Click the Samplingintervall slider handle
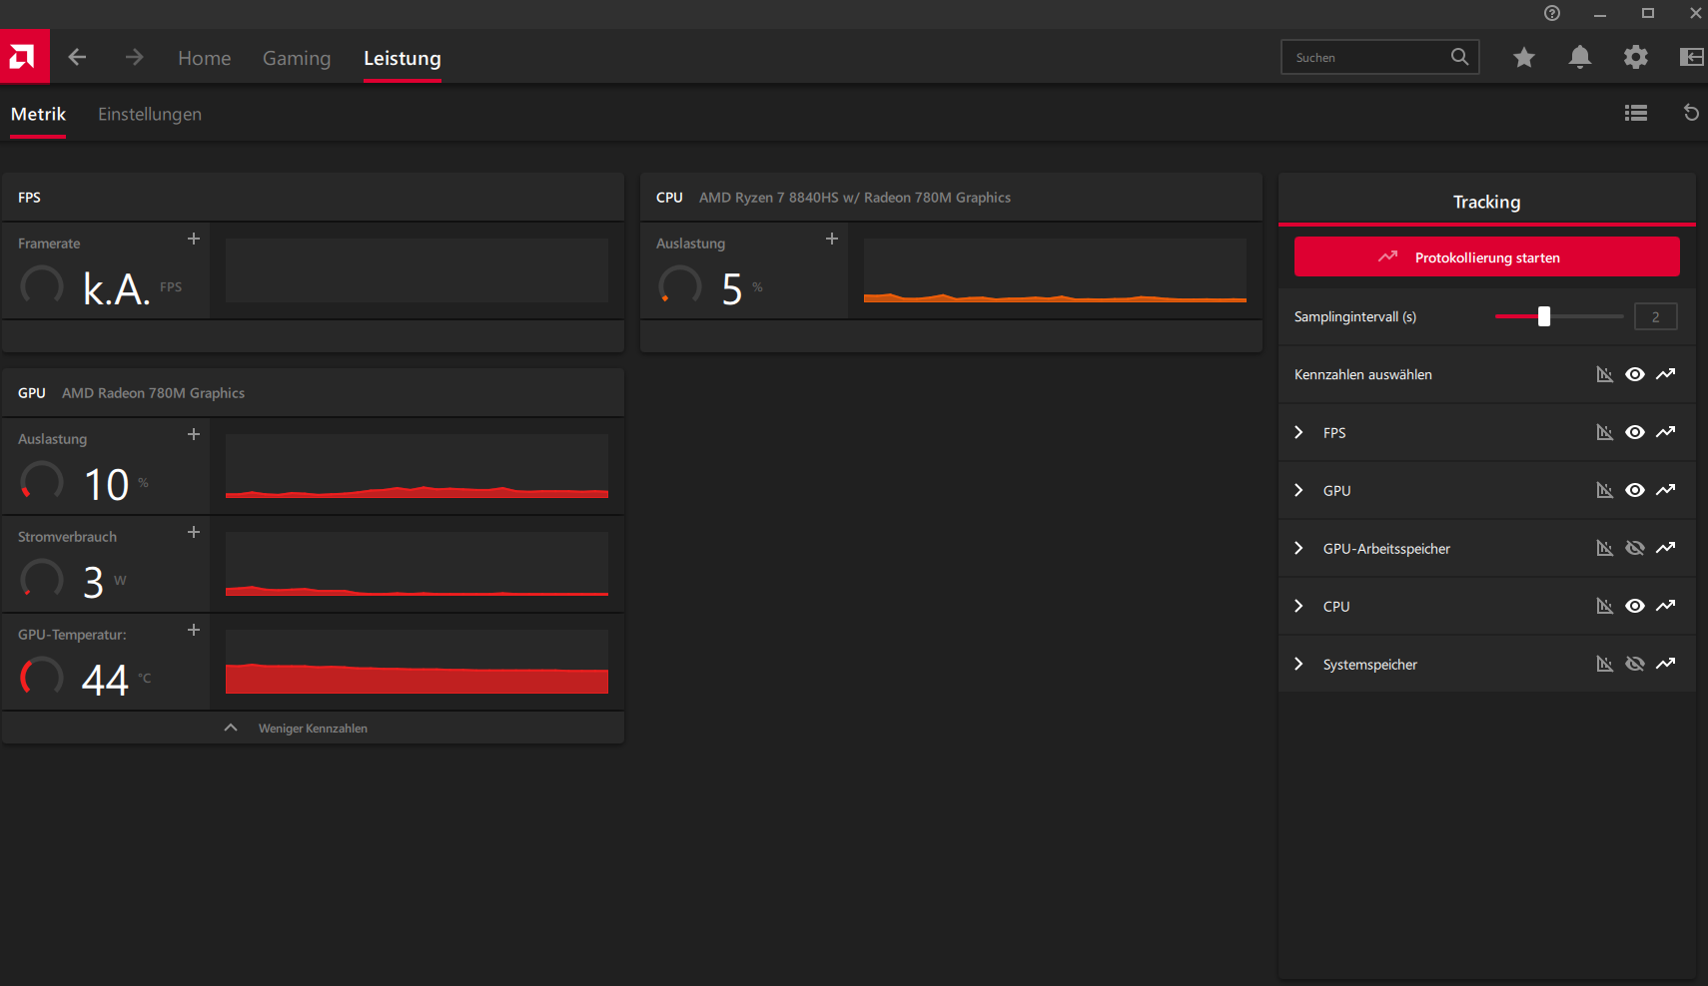1708x986 pixels. 1544,316
